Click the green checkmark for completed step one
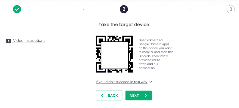The width and height of the screenshot is (239, 108). click(17, 9)
